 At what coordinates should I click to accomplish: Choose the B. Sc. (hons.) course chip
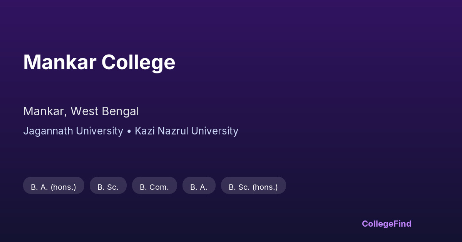coord(253,187)
